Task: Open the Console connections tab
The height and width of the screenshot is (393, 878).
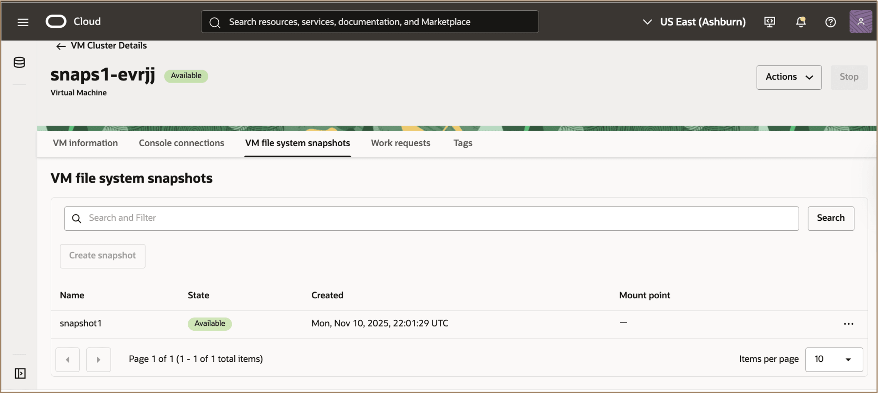Action: pos(181,143)
